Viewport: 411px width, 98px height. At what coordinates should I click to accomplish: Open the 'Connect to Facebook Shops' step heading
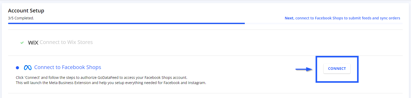(68, 67)
